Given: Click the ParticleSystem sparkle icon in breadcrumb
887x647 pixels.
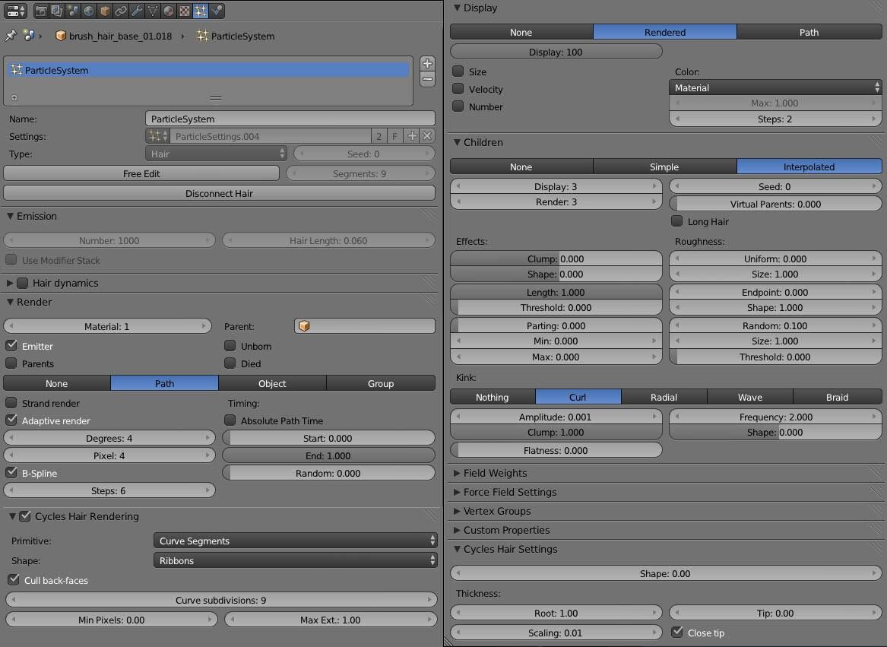Looking at the screenshot, I should tap(202, 36).
